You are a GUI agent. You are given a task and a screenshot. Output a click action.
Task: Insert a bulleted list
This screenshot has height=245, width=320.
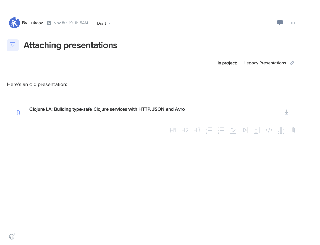pyautogui.click(x=209, y=130)
